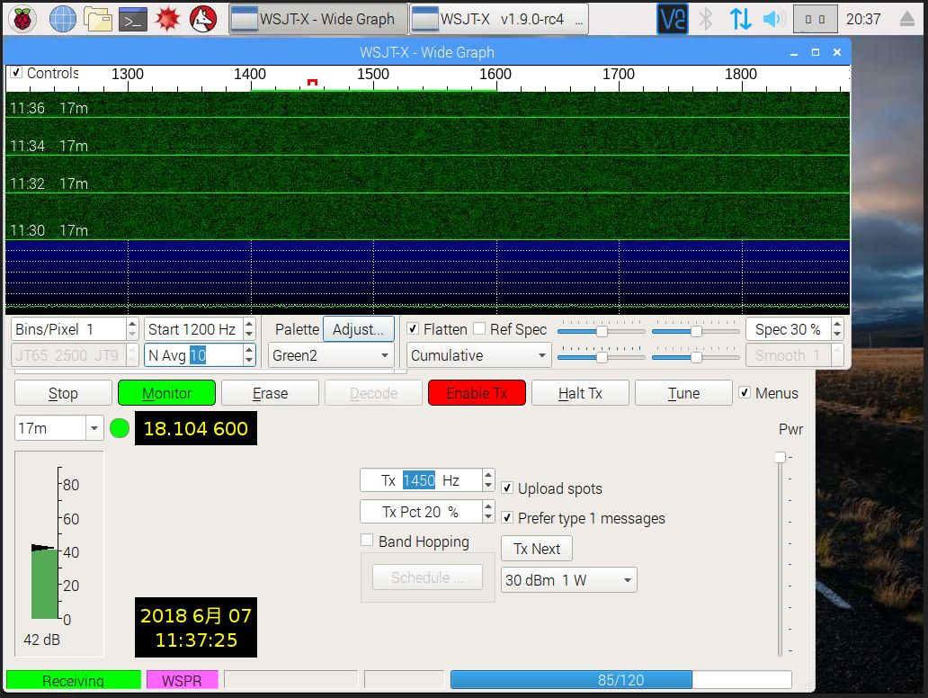Click the eject icon in the tray

point(906,19)
